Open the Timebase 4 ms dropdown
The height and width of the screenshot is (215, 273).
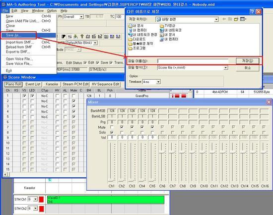pyautogui.click(x=158, y=82)
